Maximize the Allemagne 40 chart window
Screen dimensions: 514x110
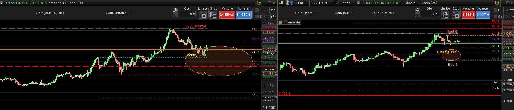(269, 3)
